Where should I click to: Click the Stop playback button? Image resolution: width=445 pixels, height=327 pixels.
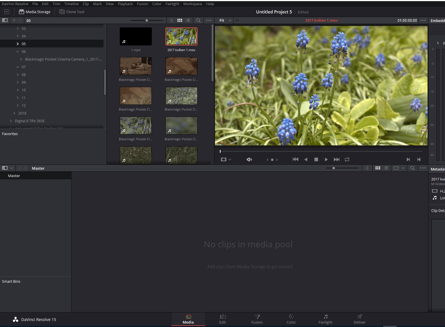316,160
